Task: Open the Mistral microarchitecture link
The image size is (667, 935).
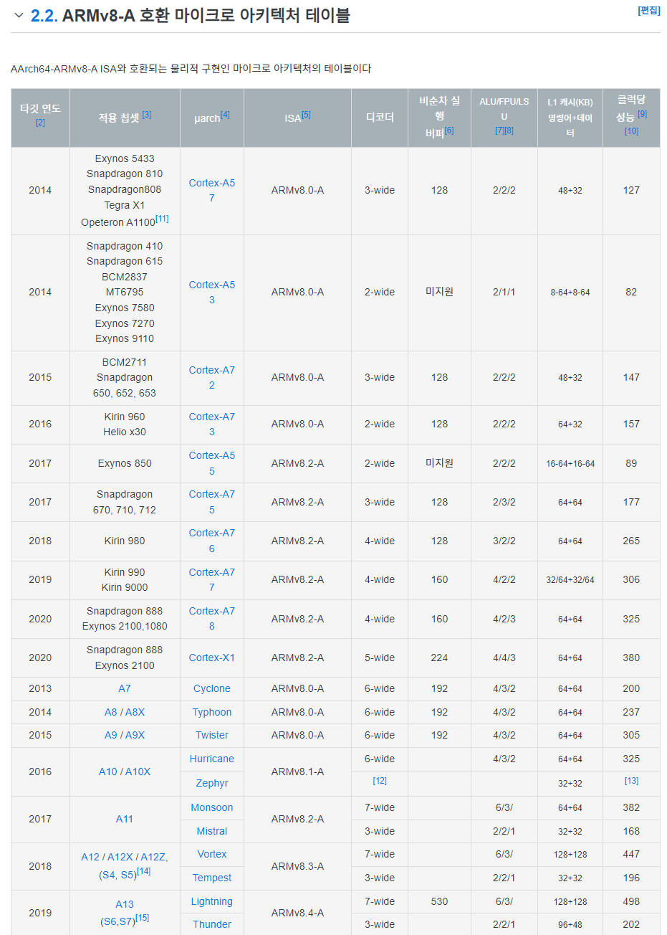Action: (212, 831)
